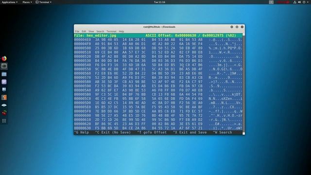
Task: Click offset 00000630 row address
Action: coord(83,128)
